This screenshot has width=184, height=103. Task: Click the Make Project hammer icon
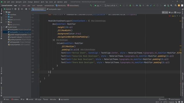pos(91,5)
